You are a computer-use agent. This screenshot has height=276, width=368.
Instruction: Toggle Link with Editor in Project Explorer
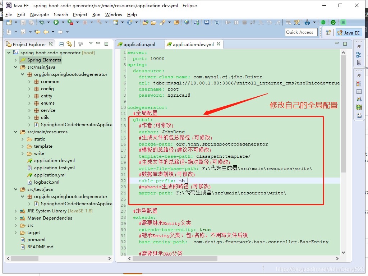pos(69,44)
